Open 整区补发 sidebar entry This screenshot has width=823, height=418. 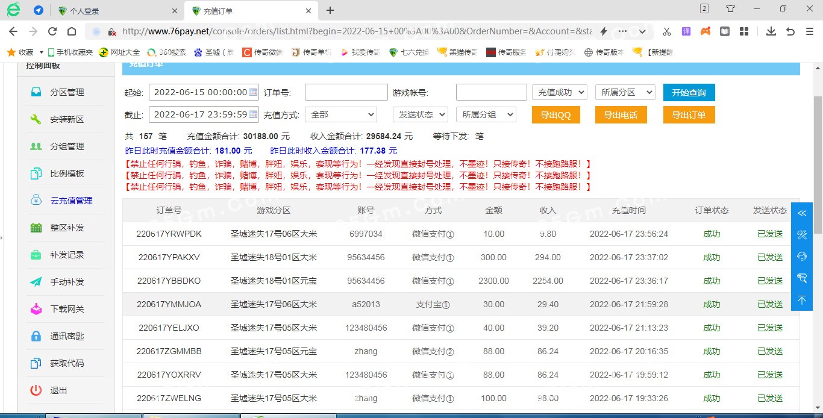[66, 228]
